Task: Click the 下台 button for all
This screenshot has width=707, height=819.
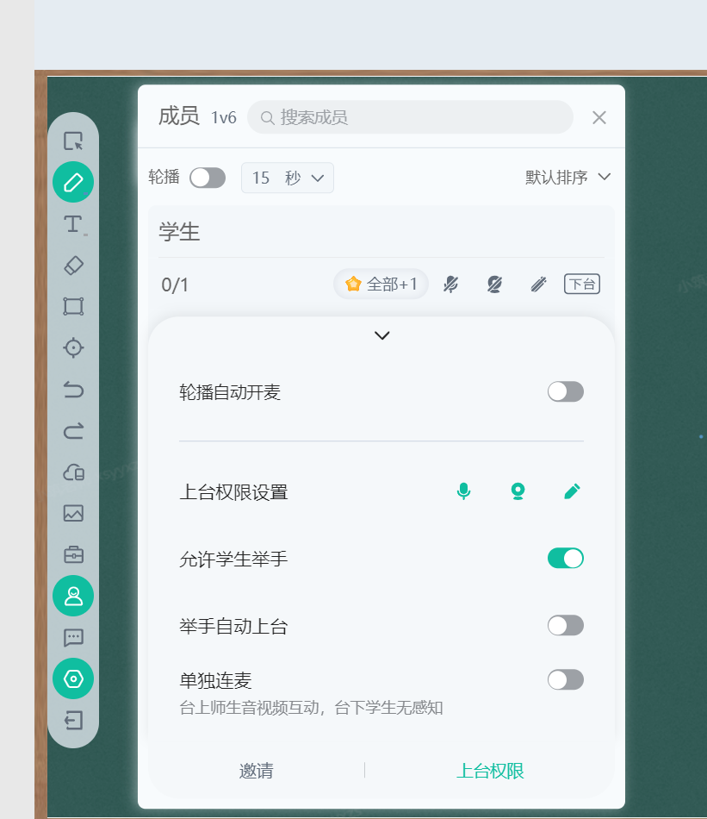Action: [x=582, y=284]
